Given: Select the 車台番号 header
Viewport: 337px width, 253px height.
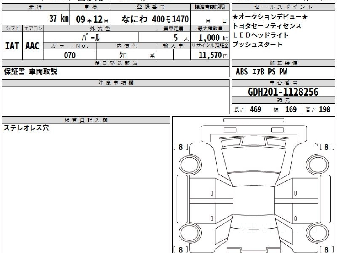Looking at the screenshot, I should [283, 83].
